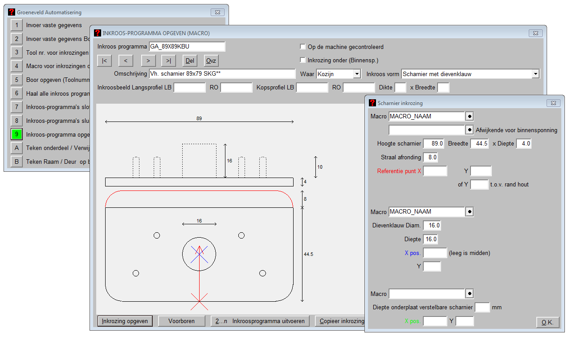Click the Ovz button

(x=211, y=61)
